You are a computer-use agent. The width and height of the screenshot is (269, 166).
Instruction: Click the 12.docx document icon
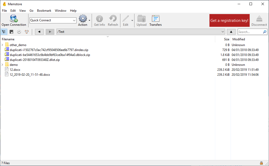(7, 69)
